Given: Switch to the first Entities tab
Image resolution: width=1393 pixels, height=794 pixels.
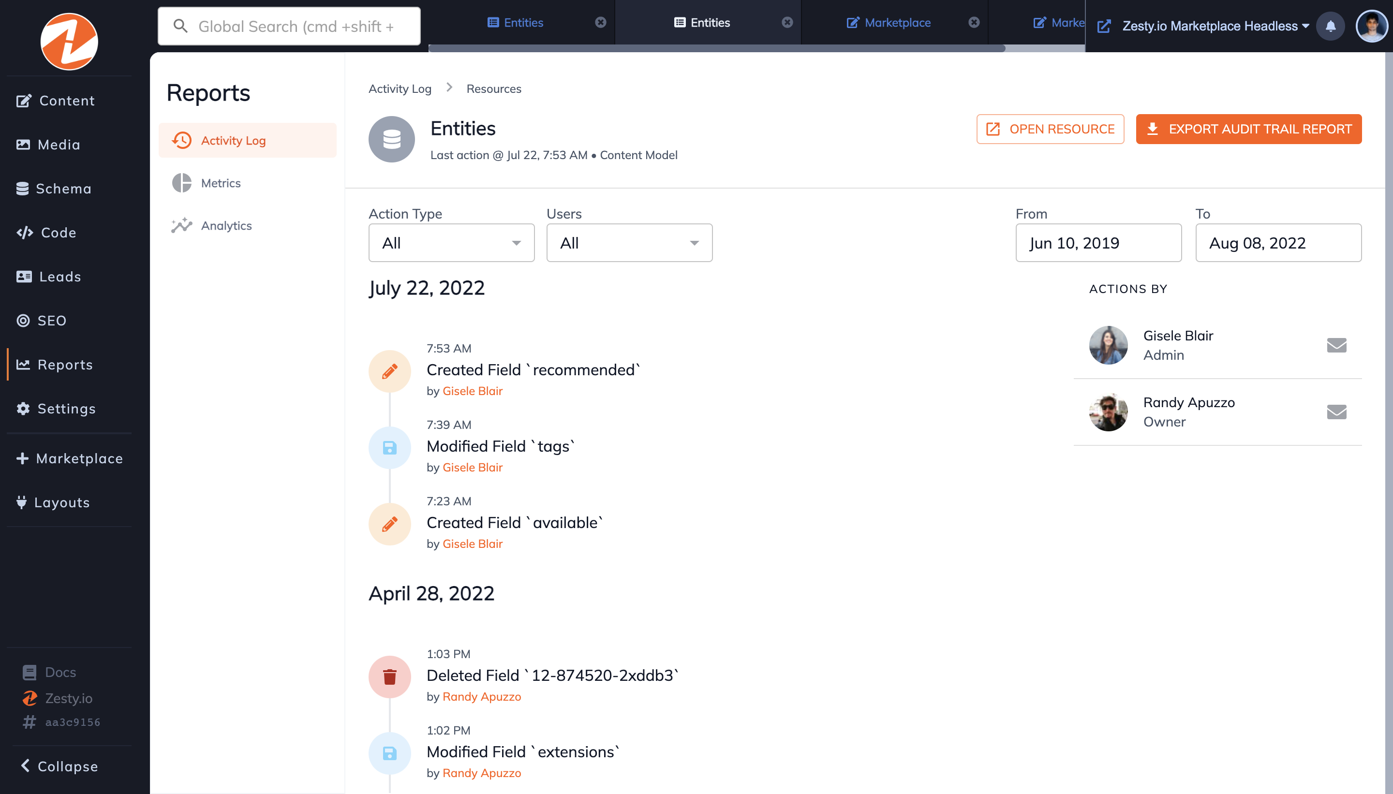Looking at the screenshot, I should pyautogui.click(x=516, y=22).
